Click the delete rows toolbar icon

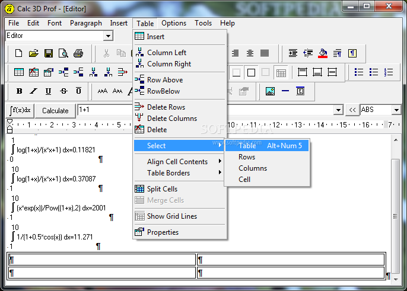(x=122, y=72)
